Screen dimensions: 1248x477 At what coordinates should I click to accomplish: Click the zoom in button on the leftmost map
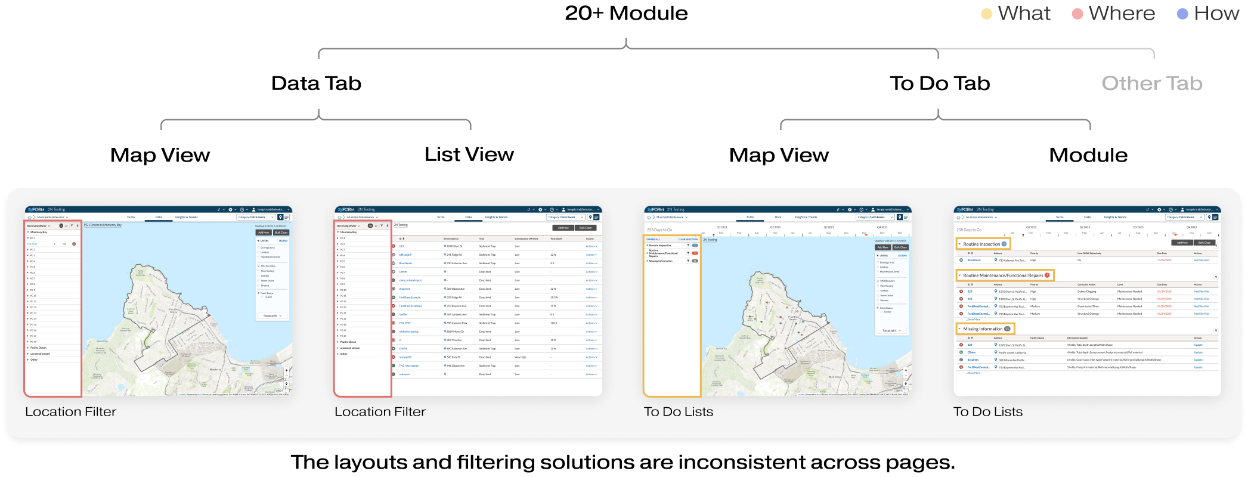click(286, 370)
